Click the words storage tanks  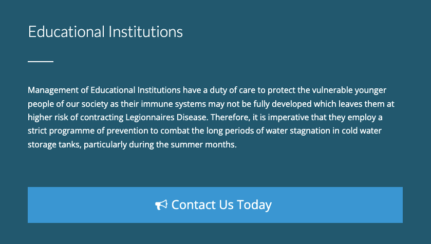tap(54, 144)
